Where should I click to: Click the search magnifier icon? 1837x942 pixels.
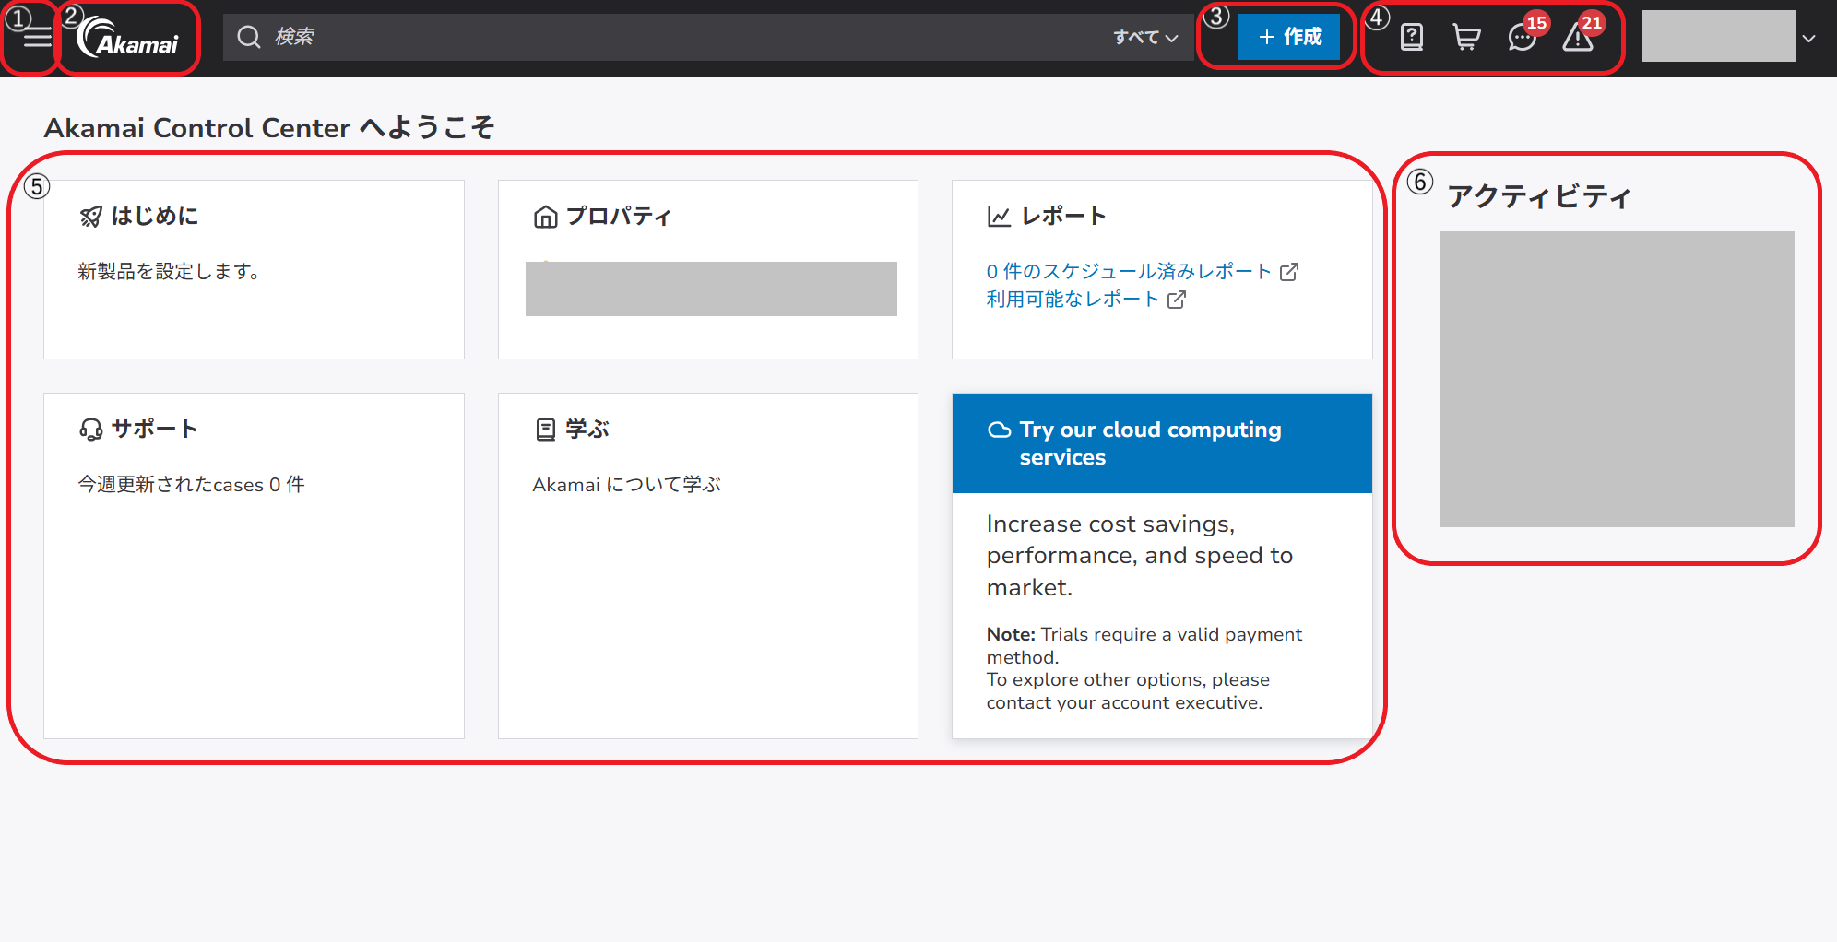point(249,37)
